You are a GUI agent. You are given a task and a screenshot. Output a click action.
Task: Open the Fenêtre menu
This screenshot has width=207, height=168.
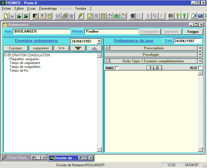[81, 9]
